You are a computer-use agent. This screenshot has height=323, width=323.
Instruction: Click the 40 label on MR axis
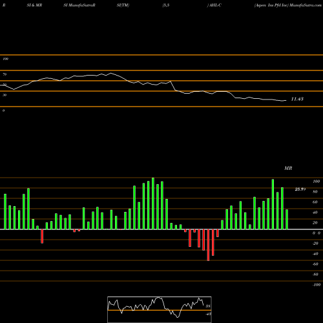[x=315, y=213]
